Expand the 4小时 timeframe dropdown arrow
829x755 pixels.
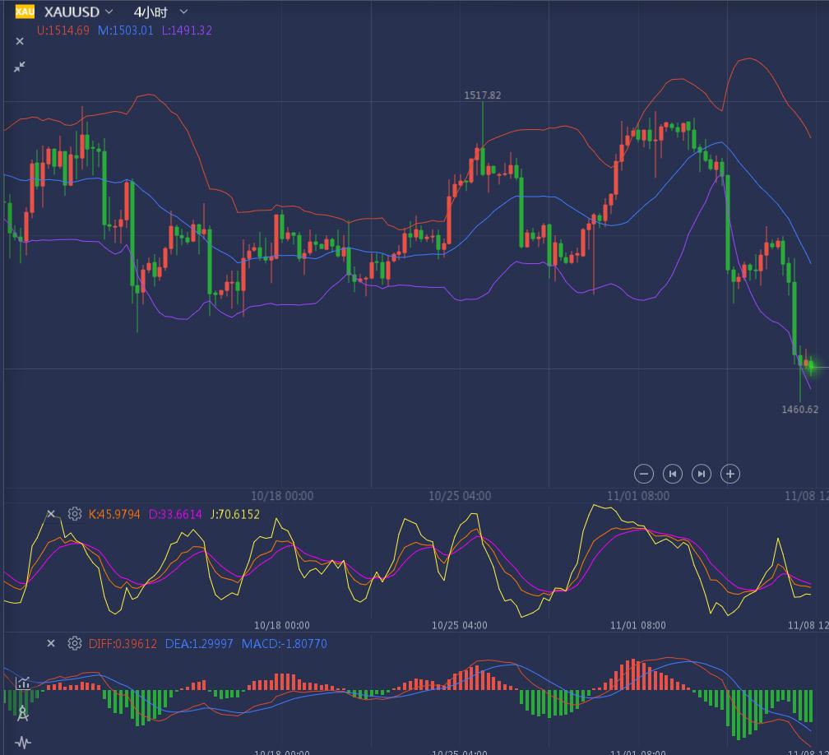tap(183, 12)
